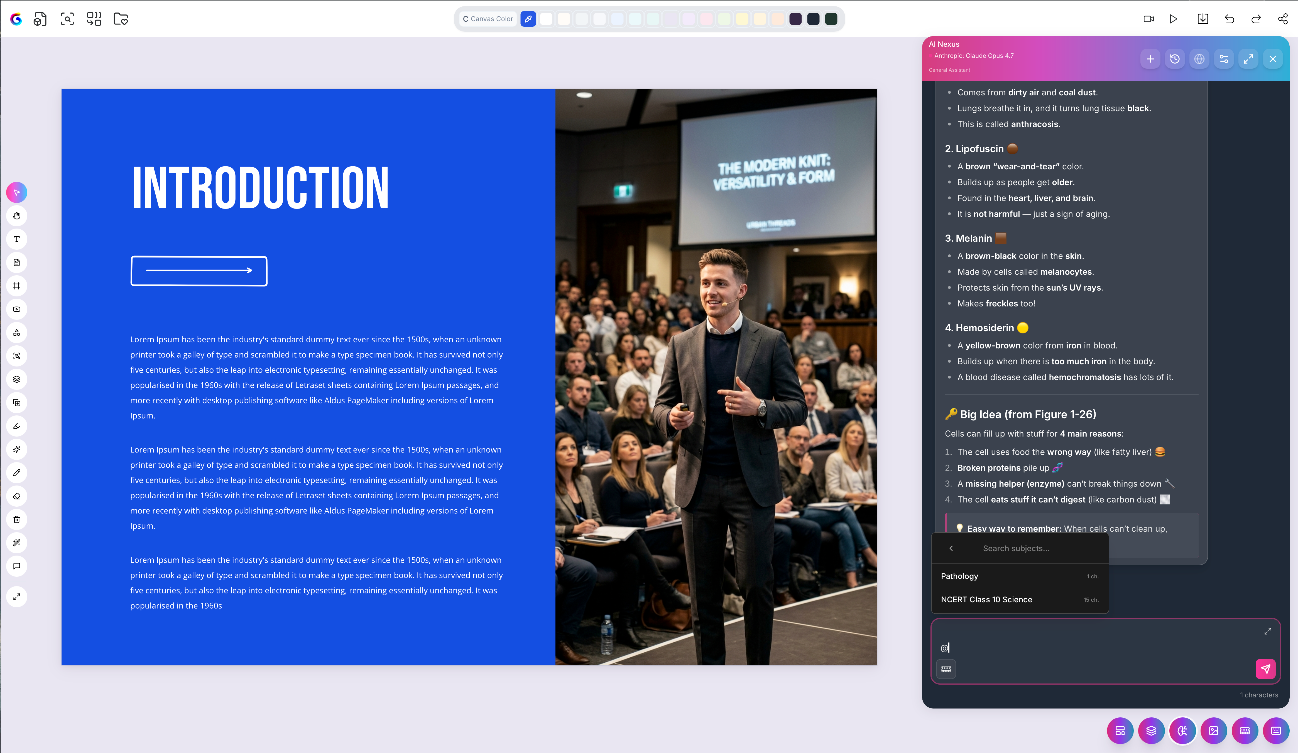Screen dimensions: 1298x753
Task: Open the 3D package settings icon
Action: coord(40,19)
